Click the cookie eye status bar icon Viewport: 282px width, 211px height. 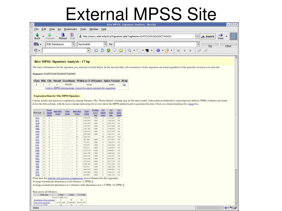tap(231, 208)
